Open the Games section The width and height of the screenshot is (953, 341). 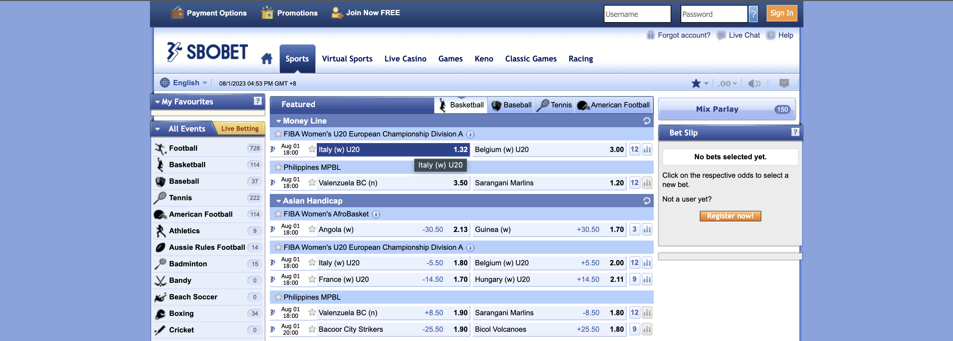pyautogui.click(x=450, y=59)
